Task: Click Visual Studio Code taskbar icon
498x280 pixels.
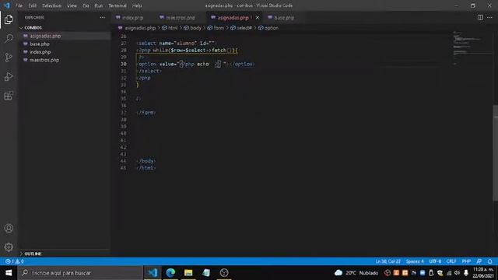Action: tap(153, 273)
